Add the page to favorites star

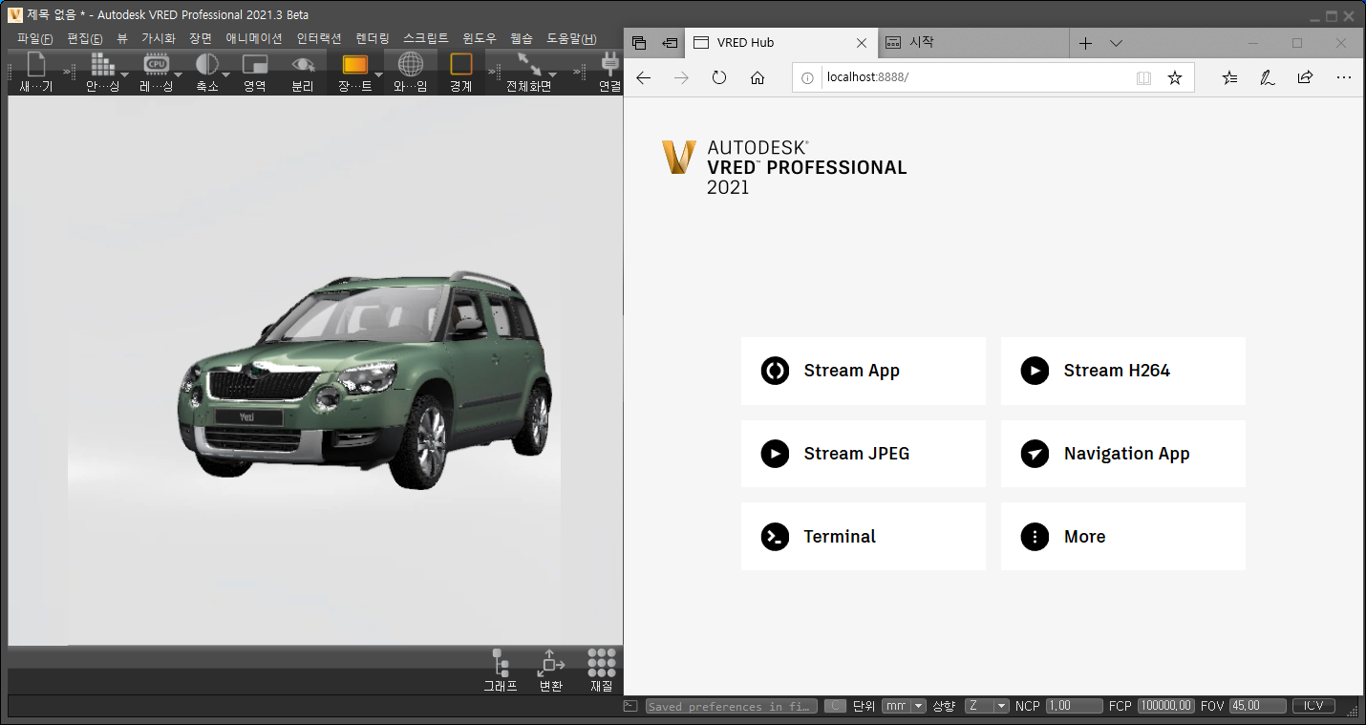[x=1175, y=78]
